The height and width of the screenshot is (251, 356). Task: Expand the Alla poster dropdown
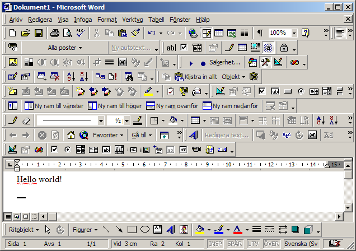[65, 48]
